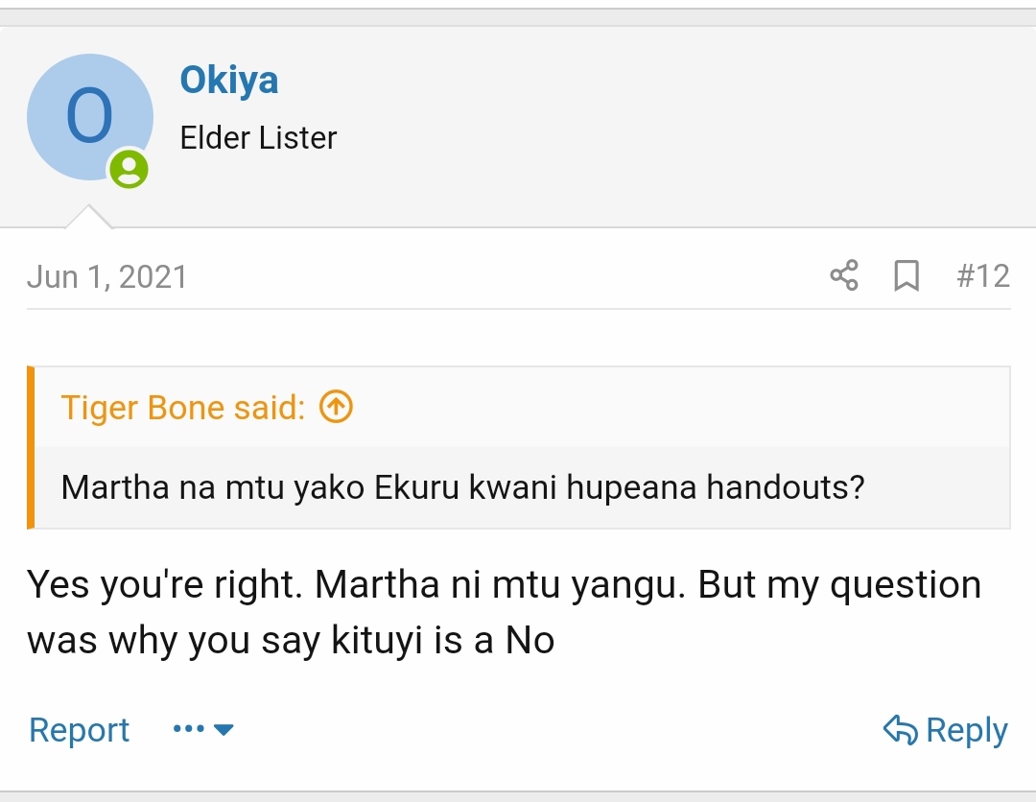
Task: Click the letter O in the avatar
Action: coord(89,116)
